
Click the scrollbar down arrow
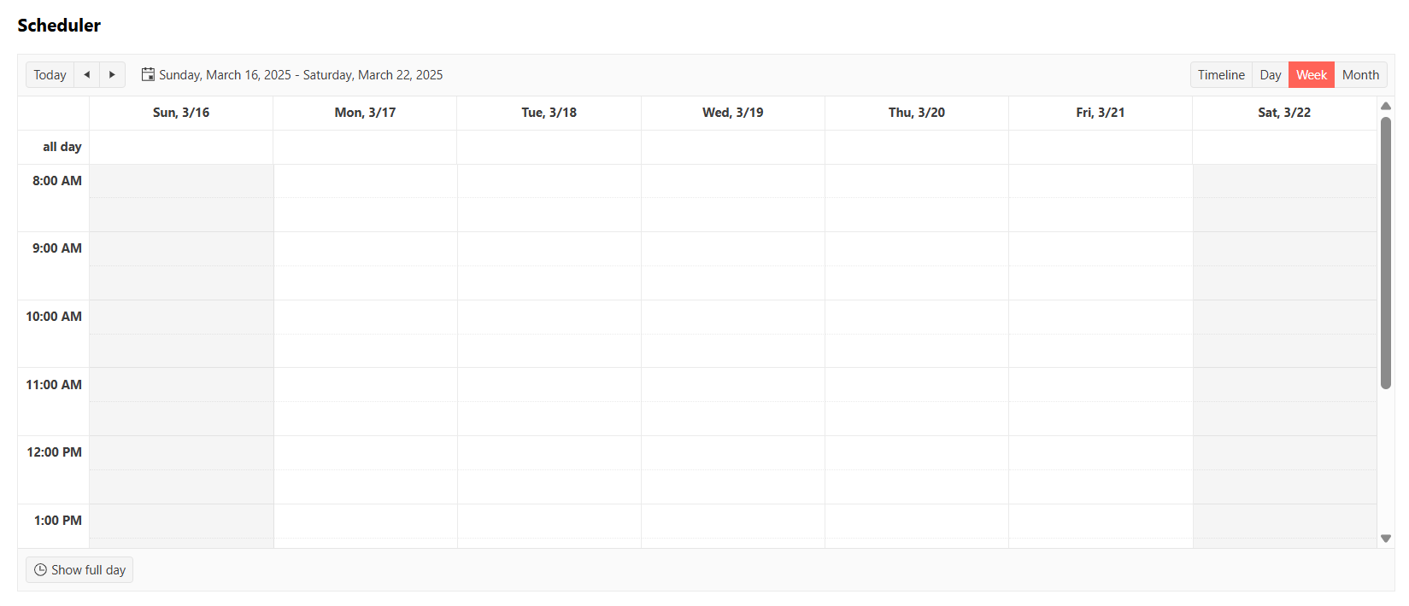(x=1386, y=539)
